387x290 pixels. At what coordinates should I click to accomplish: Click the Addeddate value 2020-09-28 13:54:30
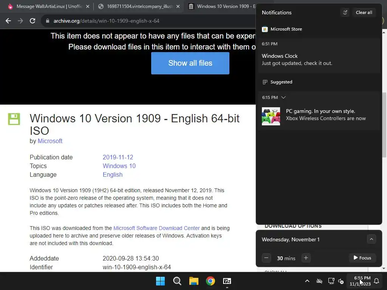click(x=130, y=258)
